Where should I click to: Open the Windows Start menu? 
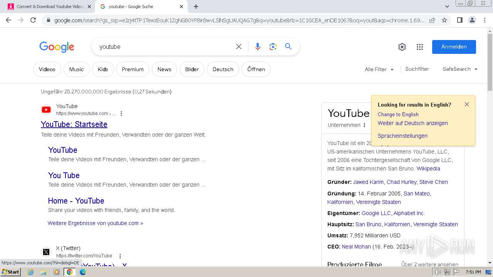11,272
